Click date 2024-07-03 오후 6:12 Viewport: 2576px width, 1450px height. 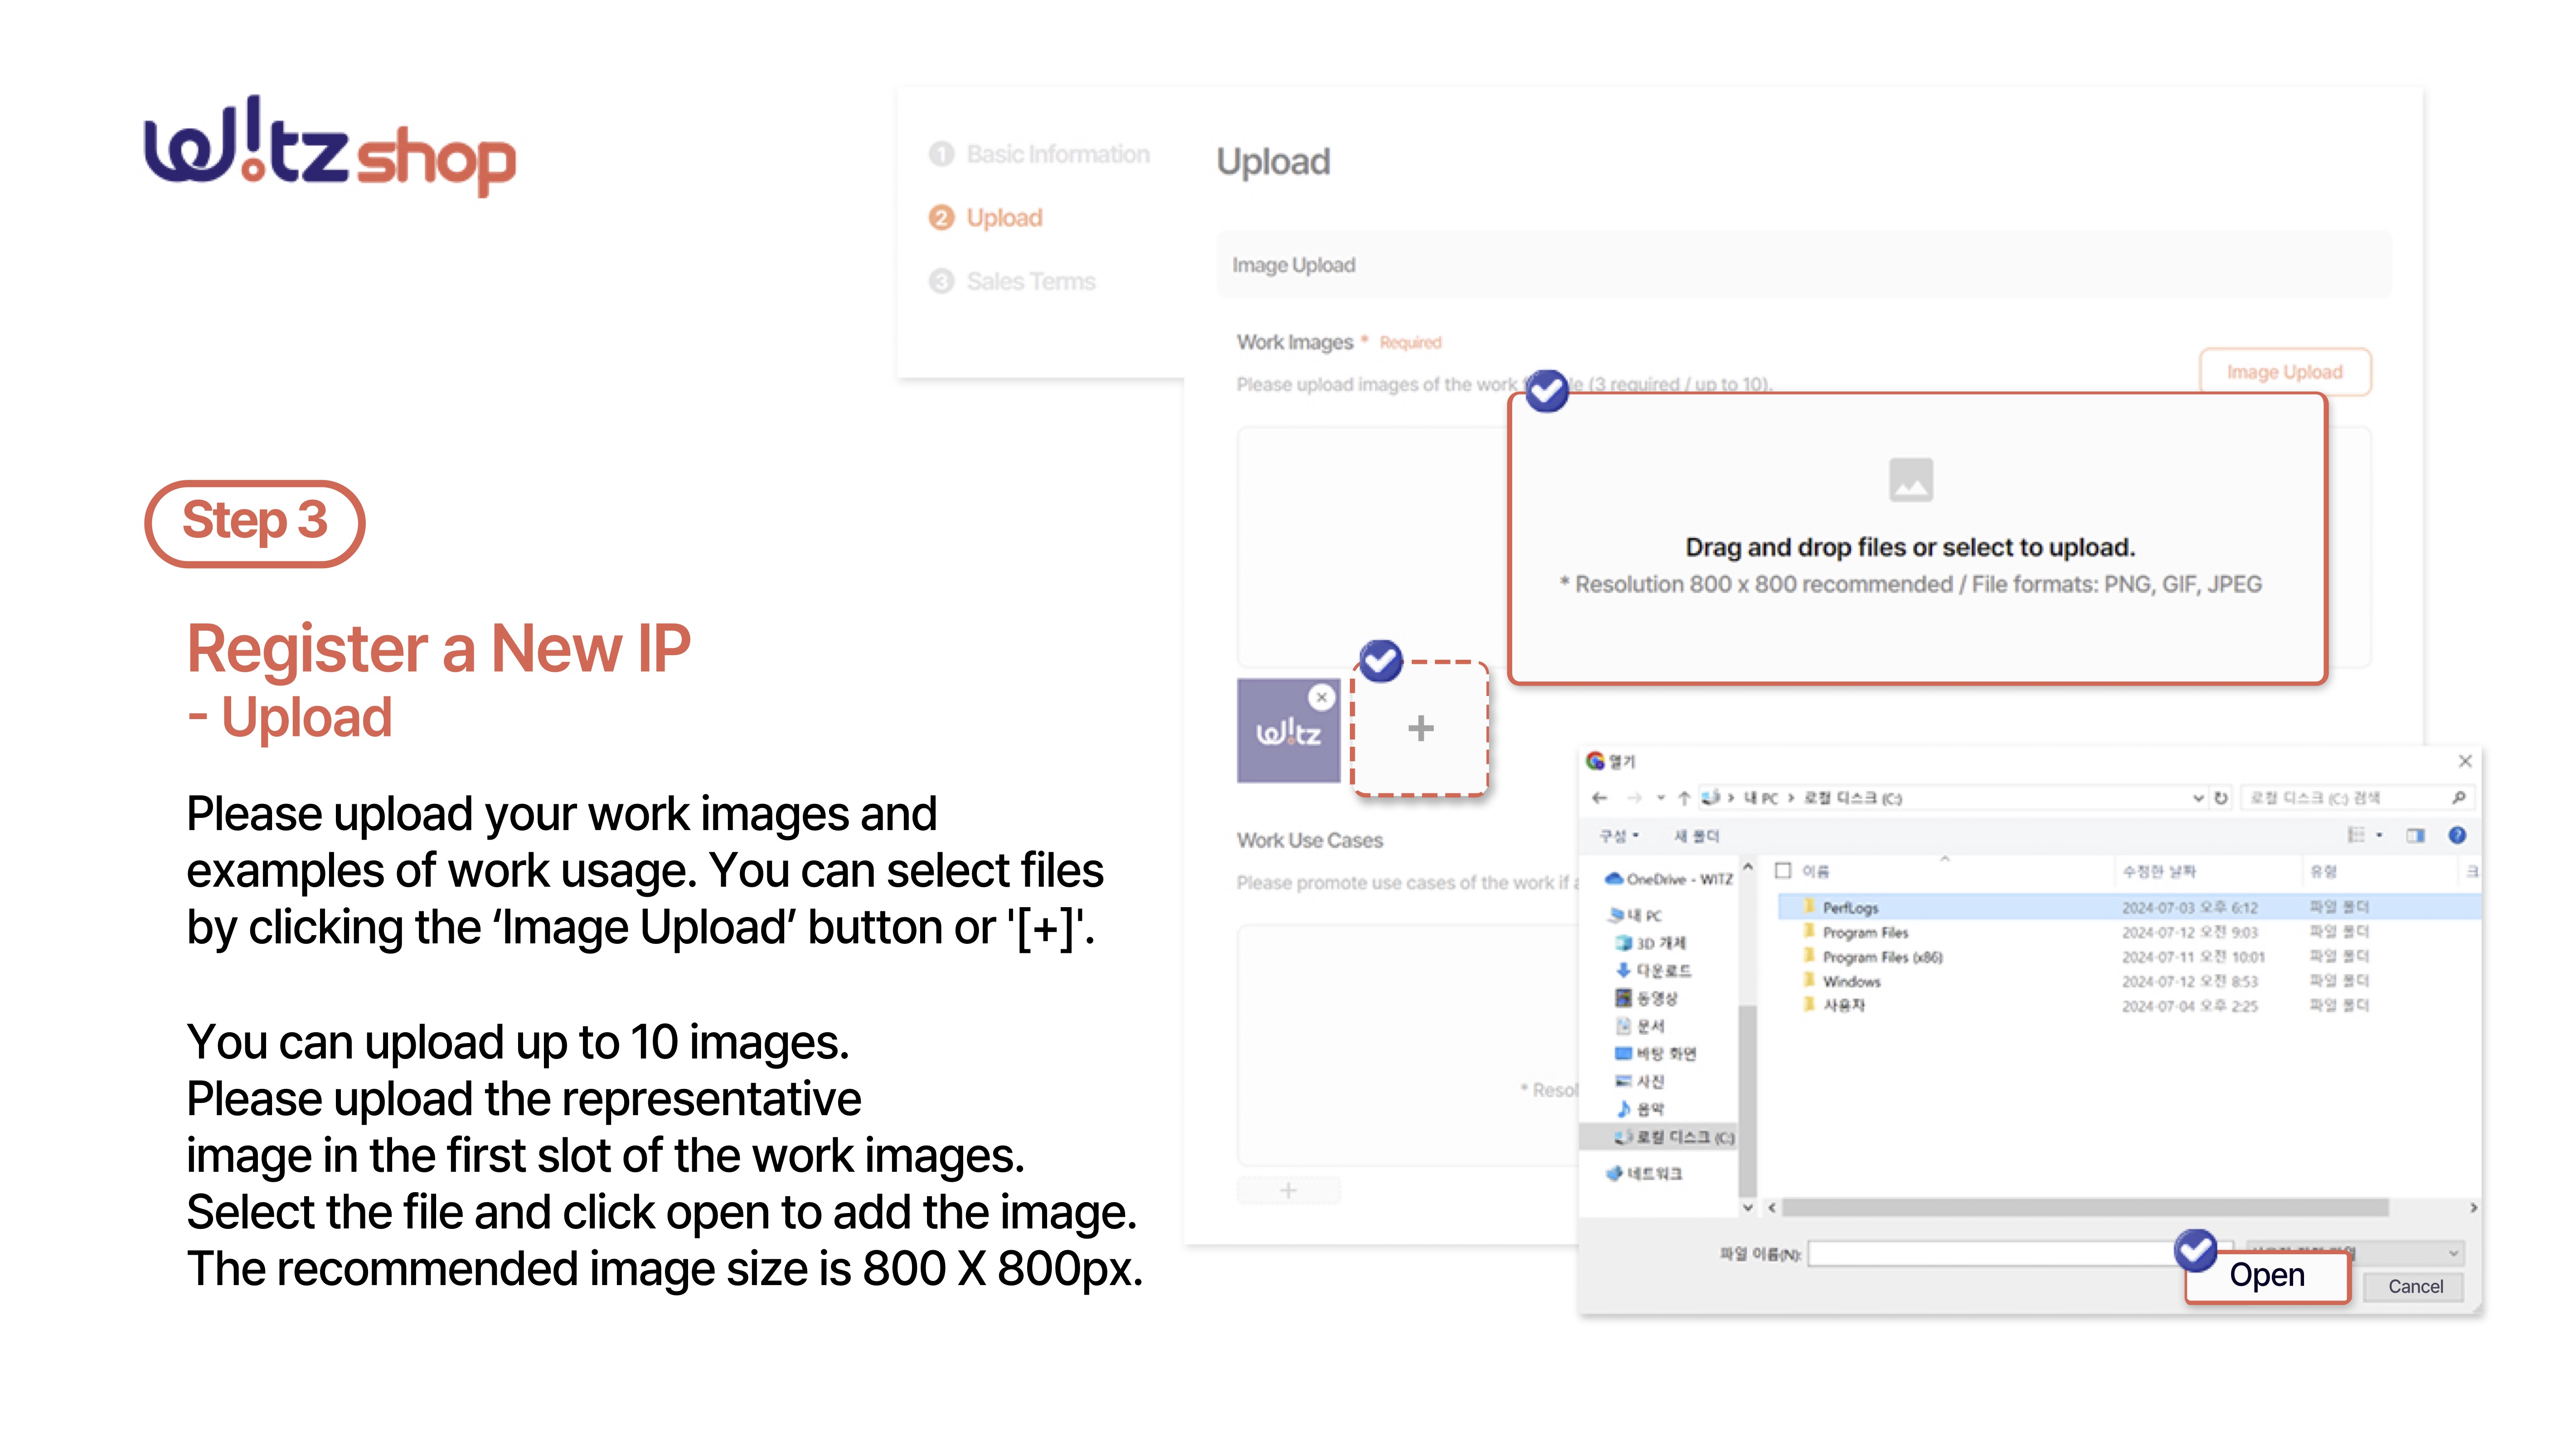2189,907
